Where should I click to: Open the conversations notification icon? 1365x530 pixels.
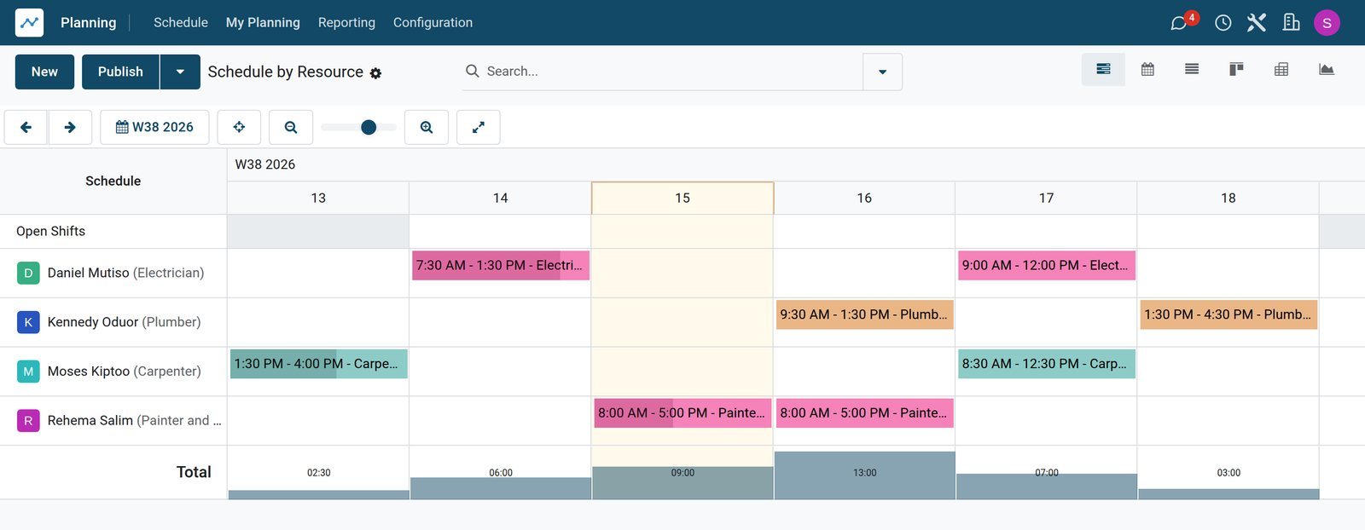[1179, 23]
